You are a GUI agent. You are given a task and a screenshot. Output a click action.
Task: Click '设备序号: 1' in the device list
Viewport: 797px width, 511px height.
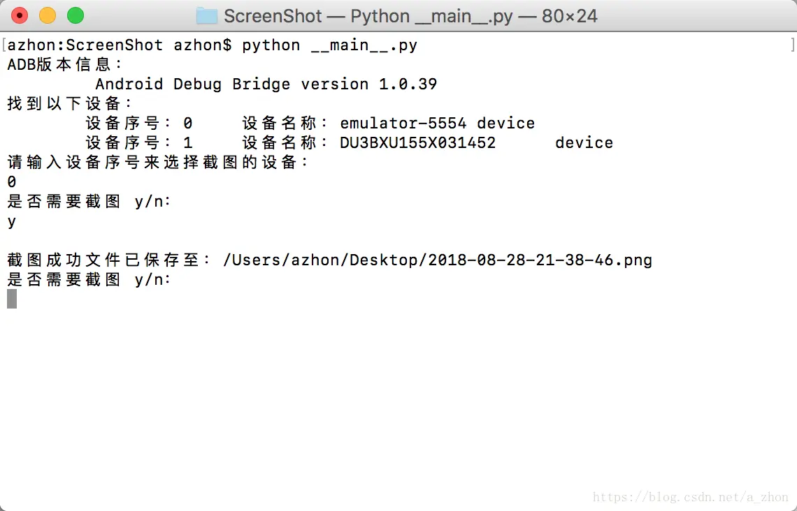coord(138,143)
